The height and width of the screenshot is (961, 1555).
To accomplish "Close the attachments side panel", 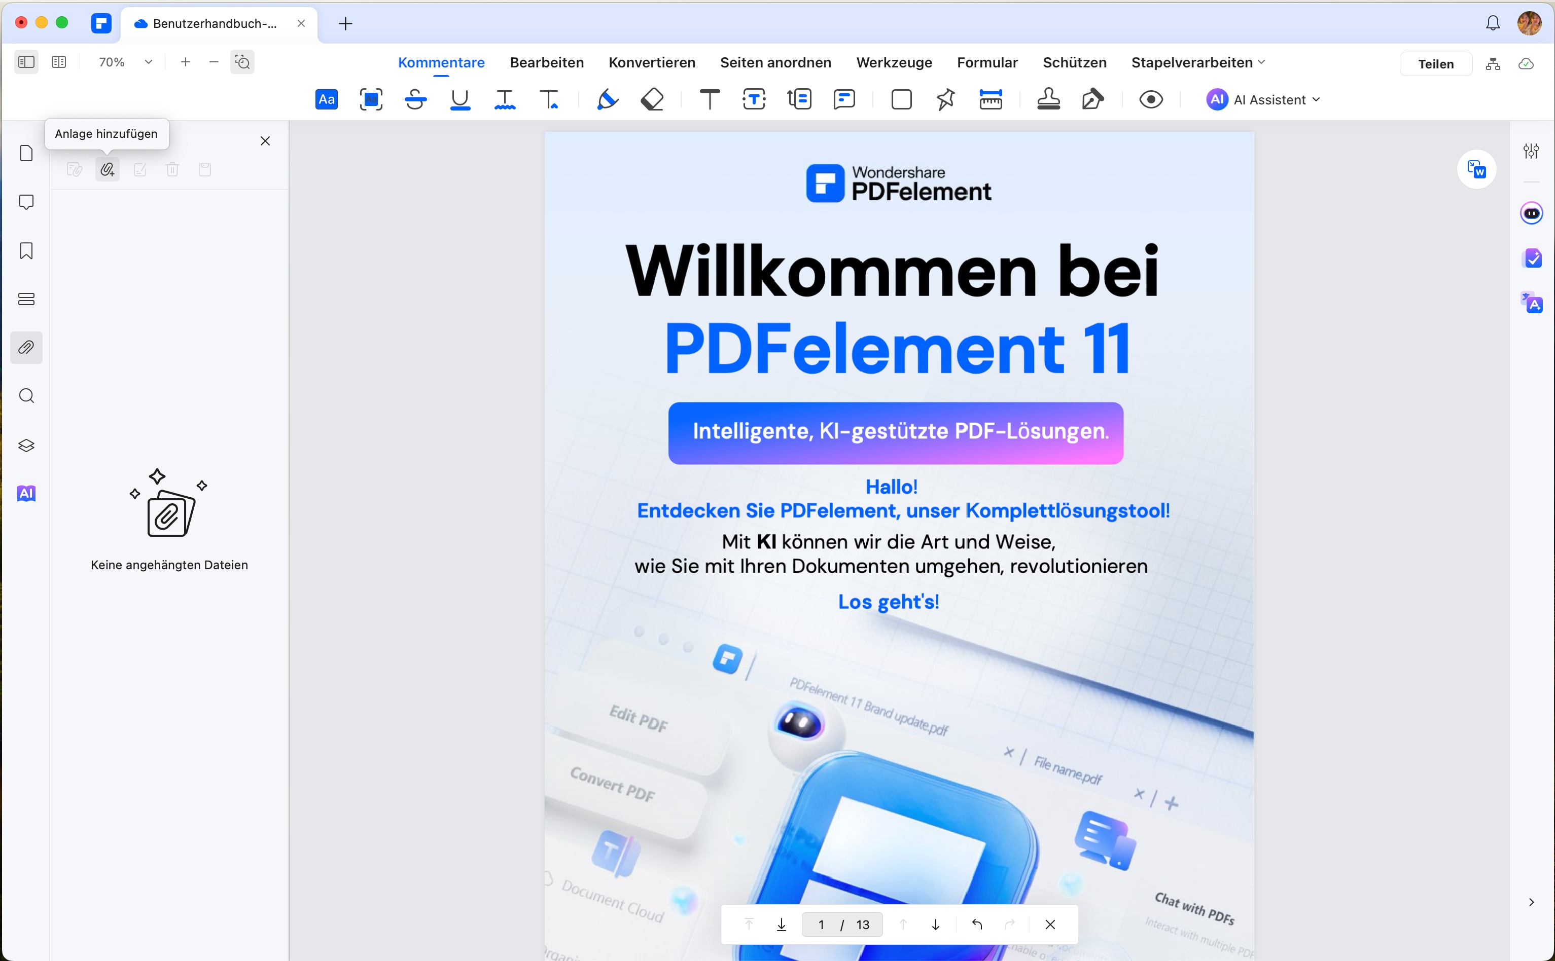I will (x=265, y=141).
